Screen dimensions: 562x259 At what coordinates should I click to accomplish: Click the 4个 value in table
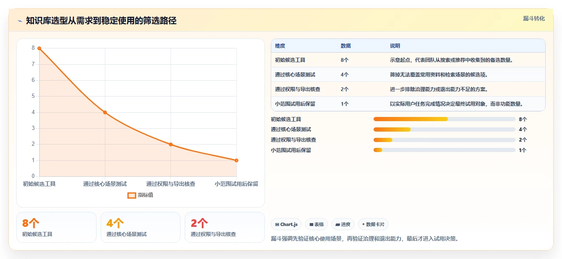345,75
